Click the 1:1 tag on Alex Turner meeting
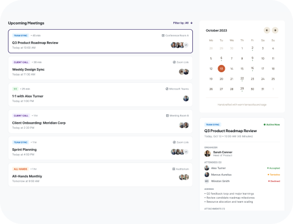The image size is (293, 224). pyautogui.click(x=15, y=89)
